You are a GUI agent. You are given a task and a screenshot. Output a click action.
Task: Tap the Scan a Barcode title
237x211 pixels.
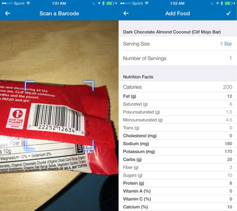coord(59,13)
